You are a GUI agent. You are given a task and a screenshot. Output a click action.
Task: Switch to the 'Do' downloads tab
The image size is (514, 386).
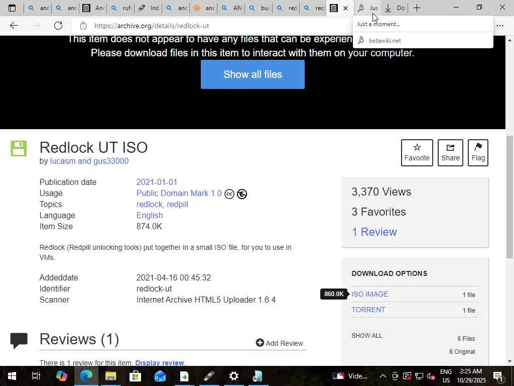click(395, 8)
